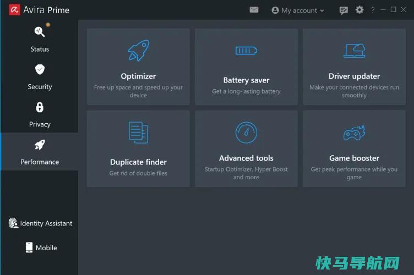Screen dimensions: 414x275
Task: Click the Avira Prime title text
Action: coord(46,10)
